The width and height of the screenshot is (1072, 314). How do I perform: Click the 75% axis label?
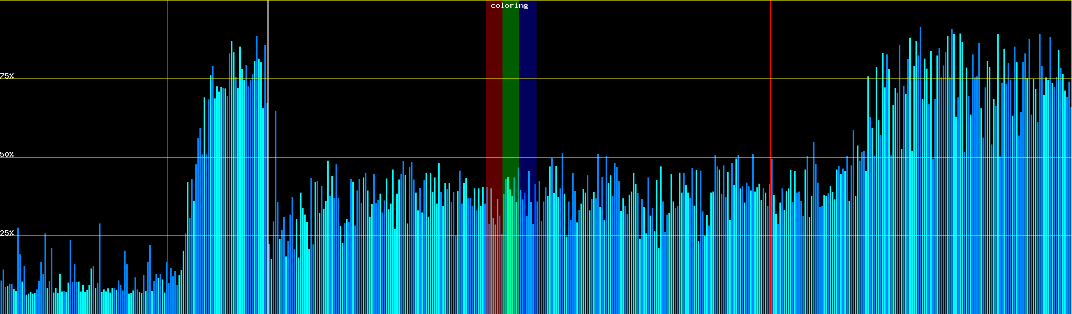pos(7,76)
